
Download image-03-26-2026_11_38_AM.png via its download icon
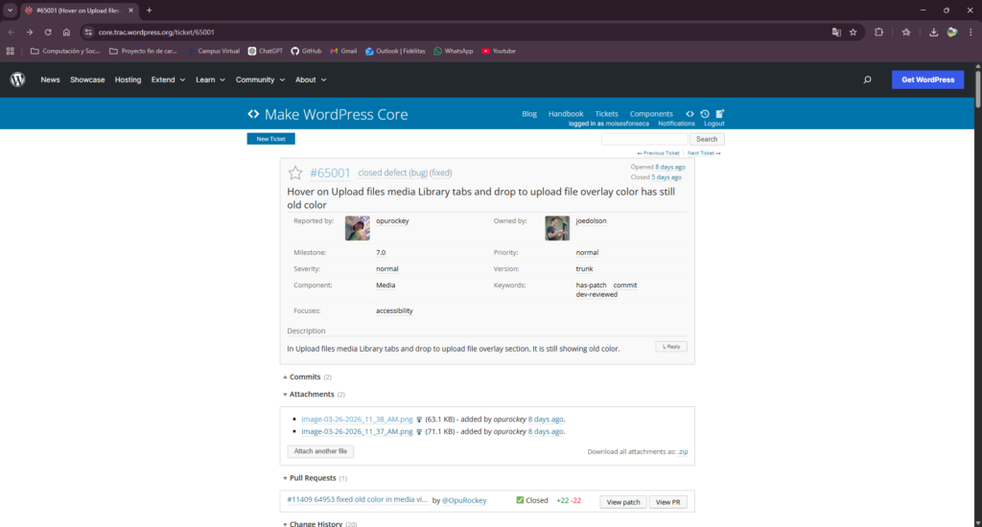[419, 420]
